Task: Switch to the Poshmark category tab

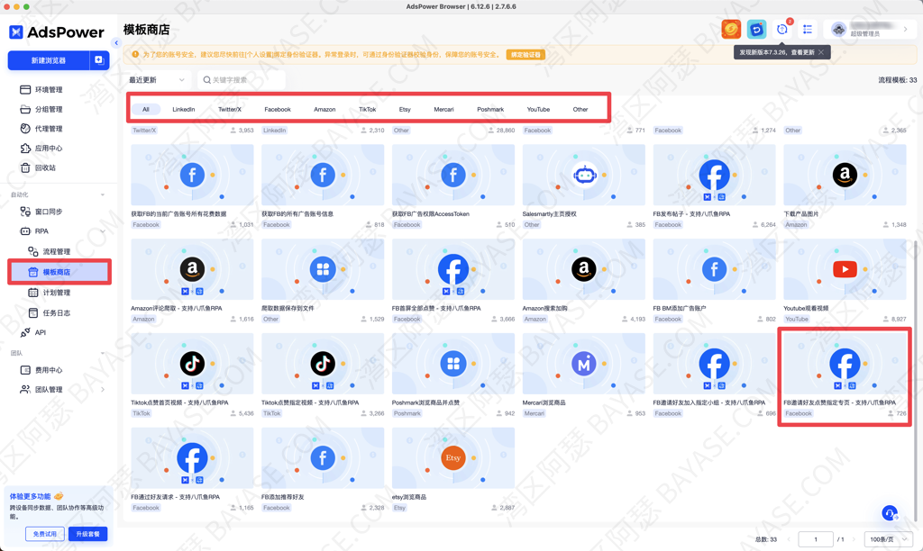Action: pyautogui.click(x=490, y=109)
